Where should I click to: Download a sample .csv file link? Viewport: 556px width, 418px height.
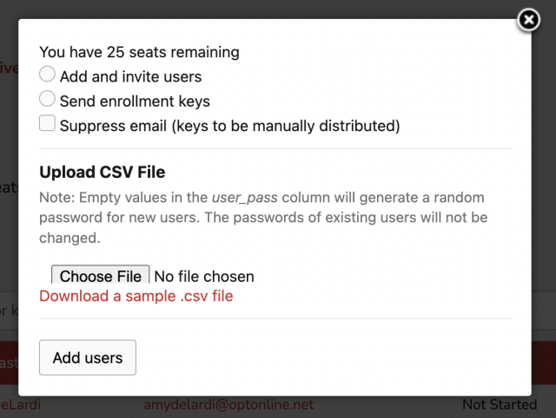coord(136,296)
